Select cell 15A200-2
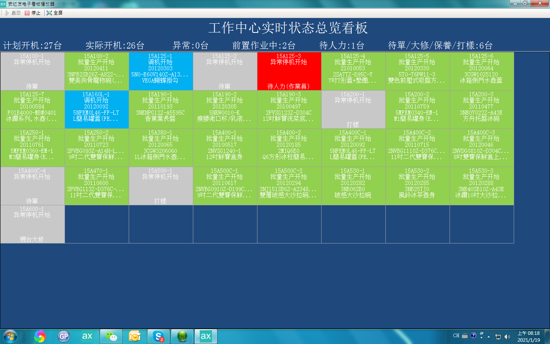The width and height of the screenshot is (550, 344). (417, 109)
